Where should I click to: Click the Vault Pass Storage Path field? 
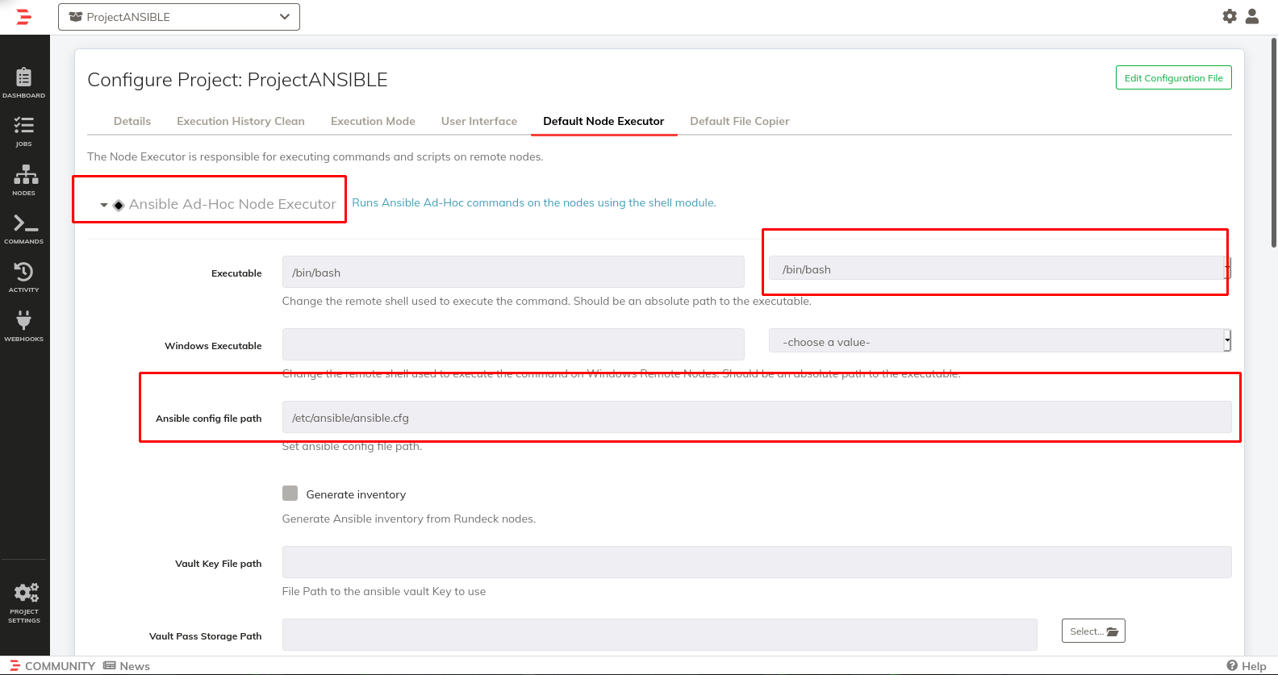[x=659, y=635]
